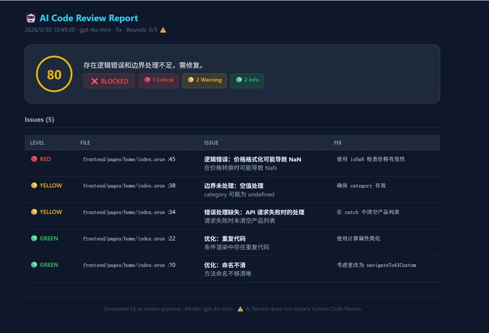The width and height of the screenshot is (489, 333).
Task: Click the FILE column header
Action: (85, 143)
